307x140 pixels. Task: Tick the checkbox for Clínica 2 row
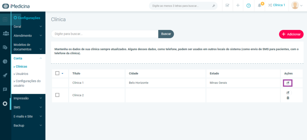[57, 95]
